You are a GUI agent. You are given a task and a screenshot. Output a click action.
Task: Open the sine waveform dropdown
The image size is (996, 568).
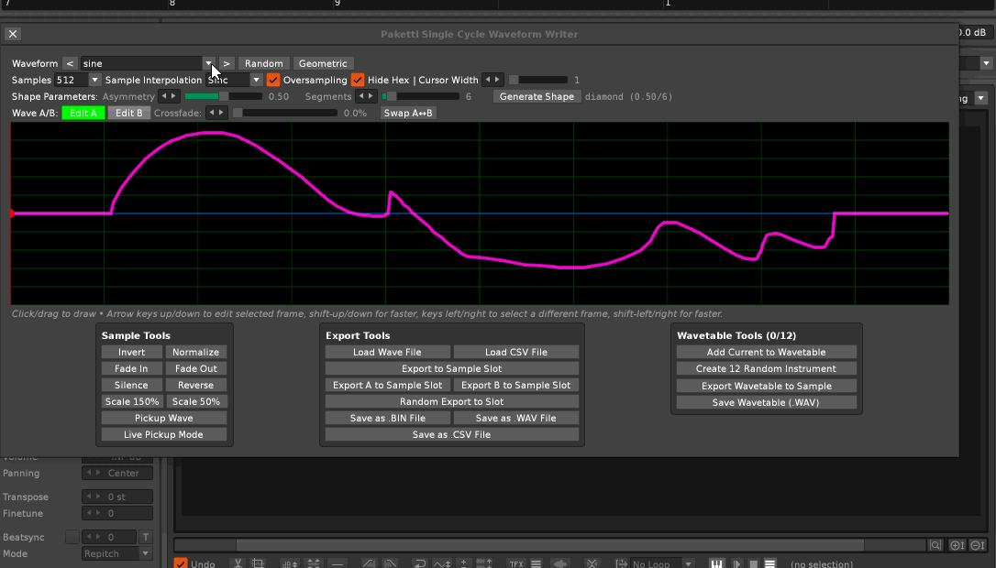(208, 64)
